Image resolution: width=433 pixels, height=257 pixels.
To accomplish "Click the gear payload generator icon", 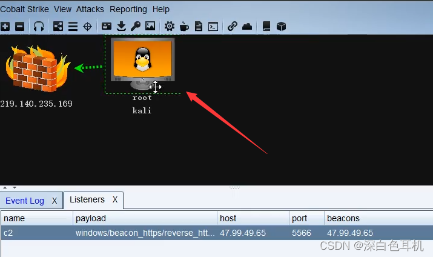I will (x=170, y=27).
